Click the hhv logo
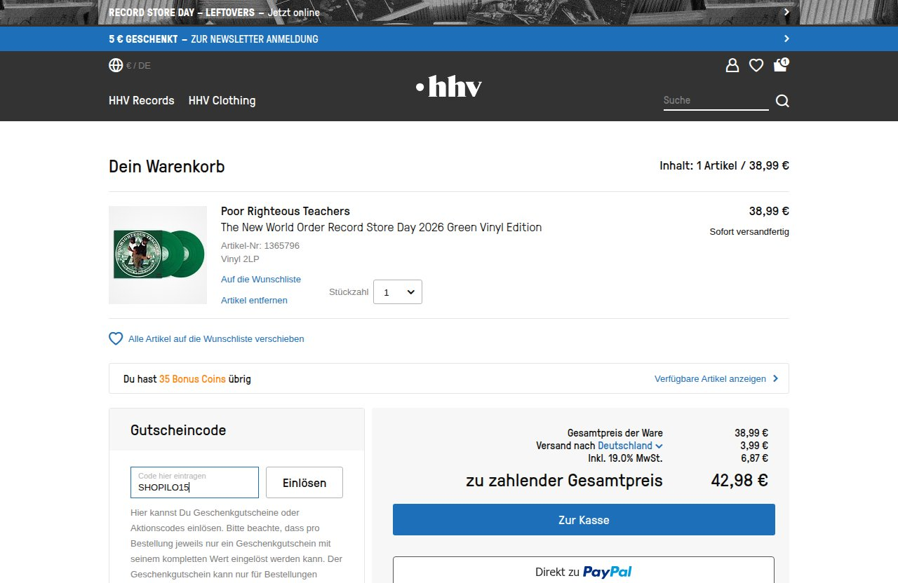This screenshot has height=583, width=898. tap(448, 86)
